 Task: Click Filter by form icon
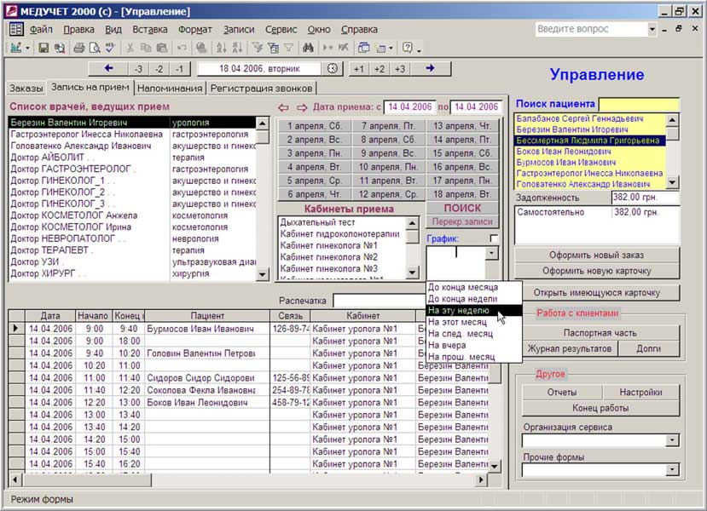point(273,48)
